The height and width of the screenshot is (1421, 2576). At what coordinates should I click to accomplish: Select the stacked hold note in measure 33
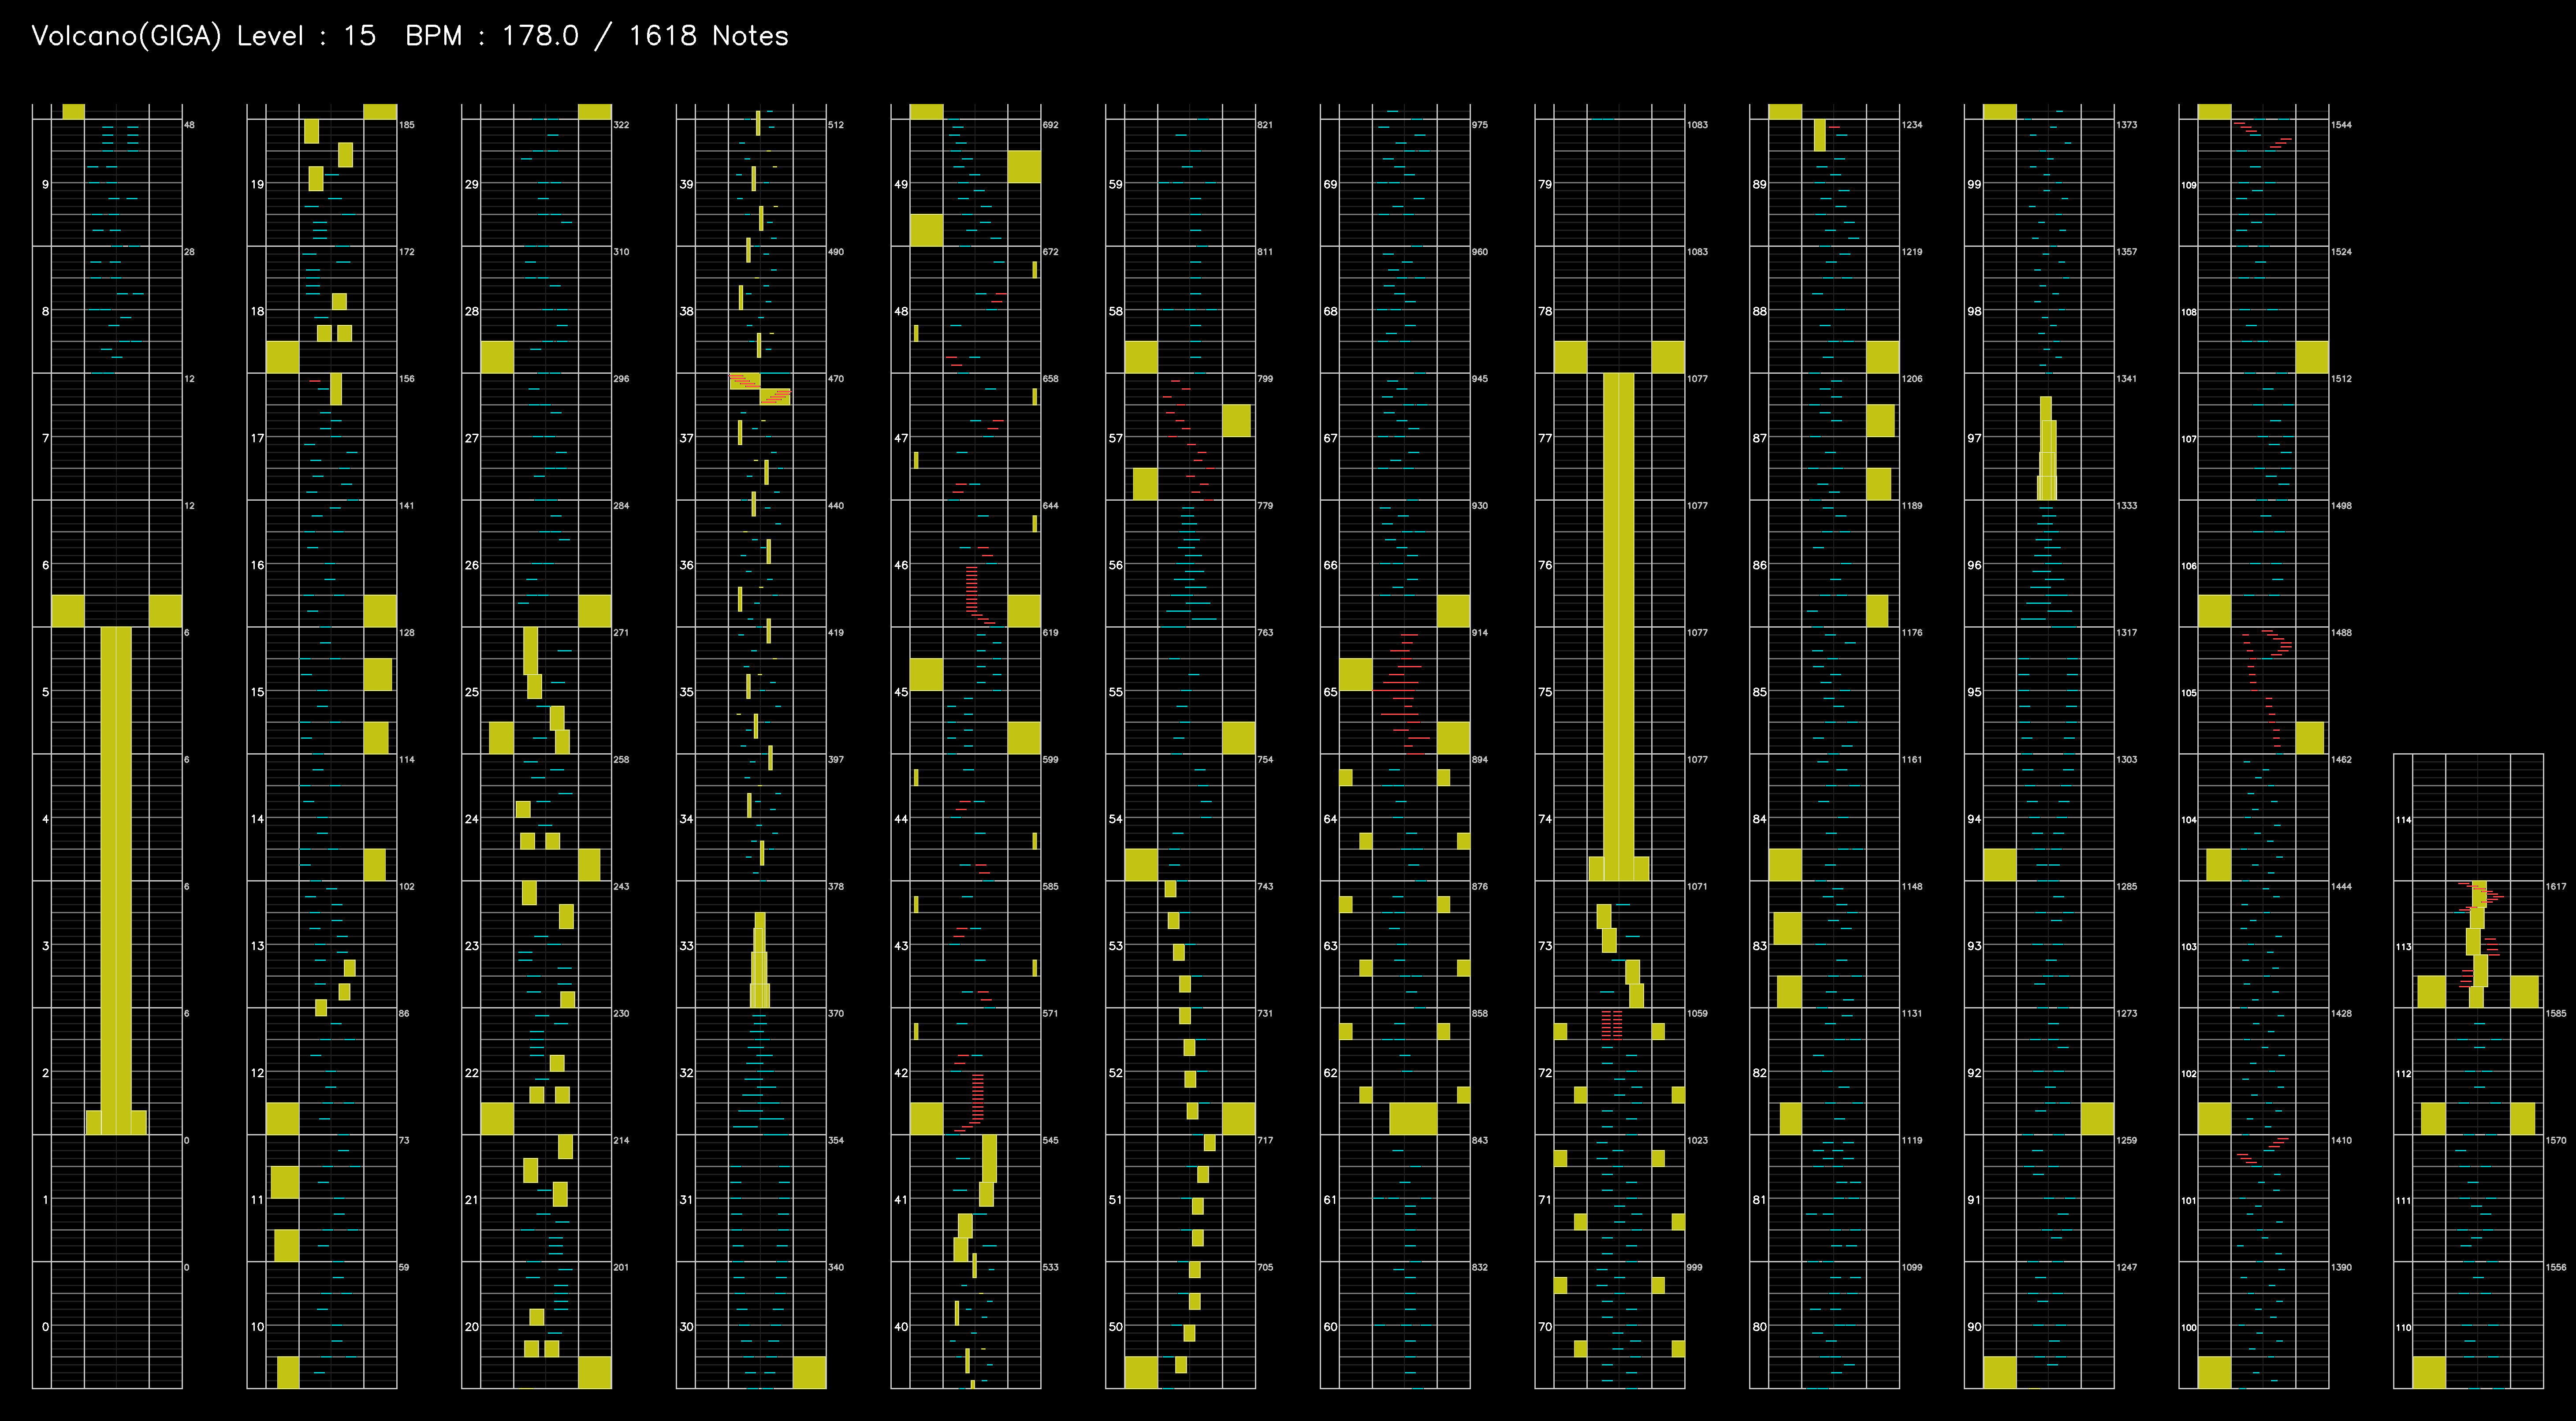point(760,960)
